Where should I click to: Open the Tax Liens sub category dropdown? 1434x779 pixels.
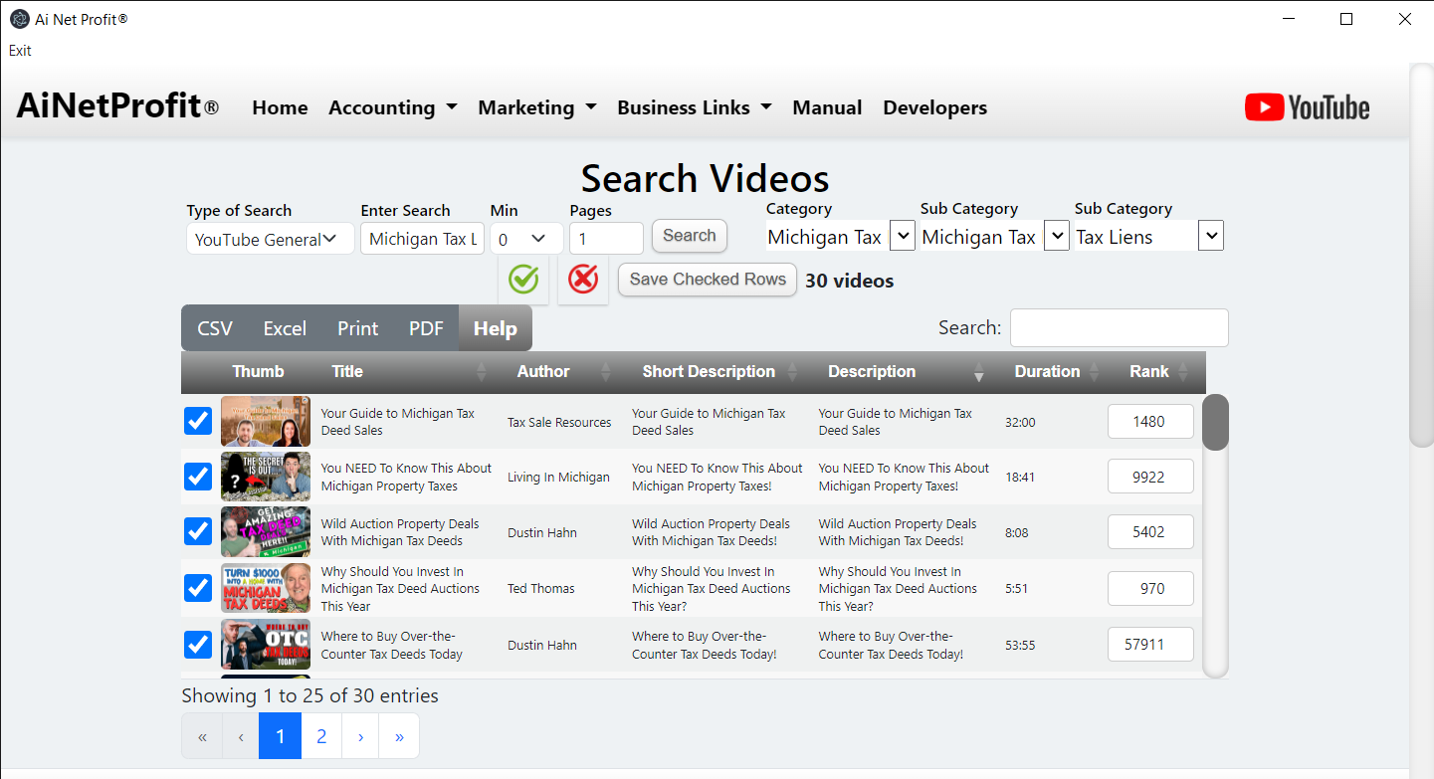[1210, 237]
